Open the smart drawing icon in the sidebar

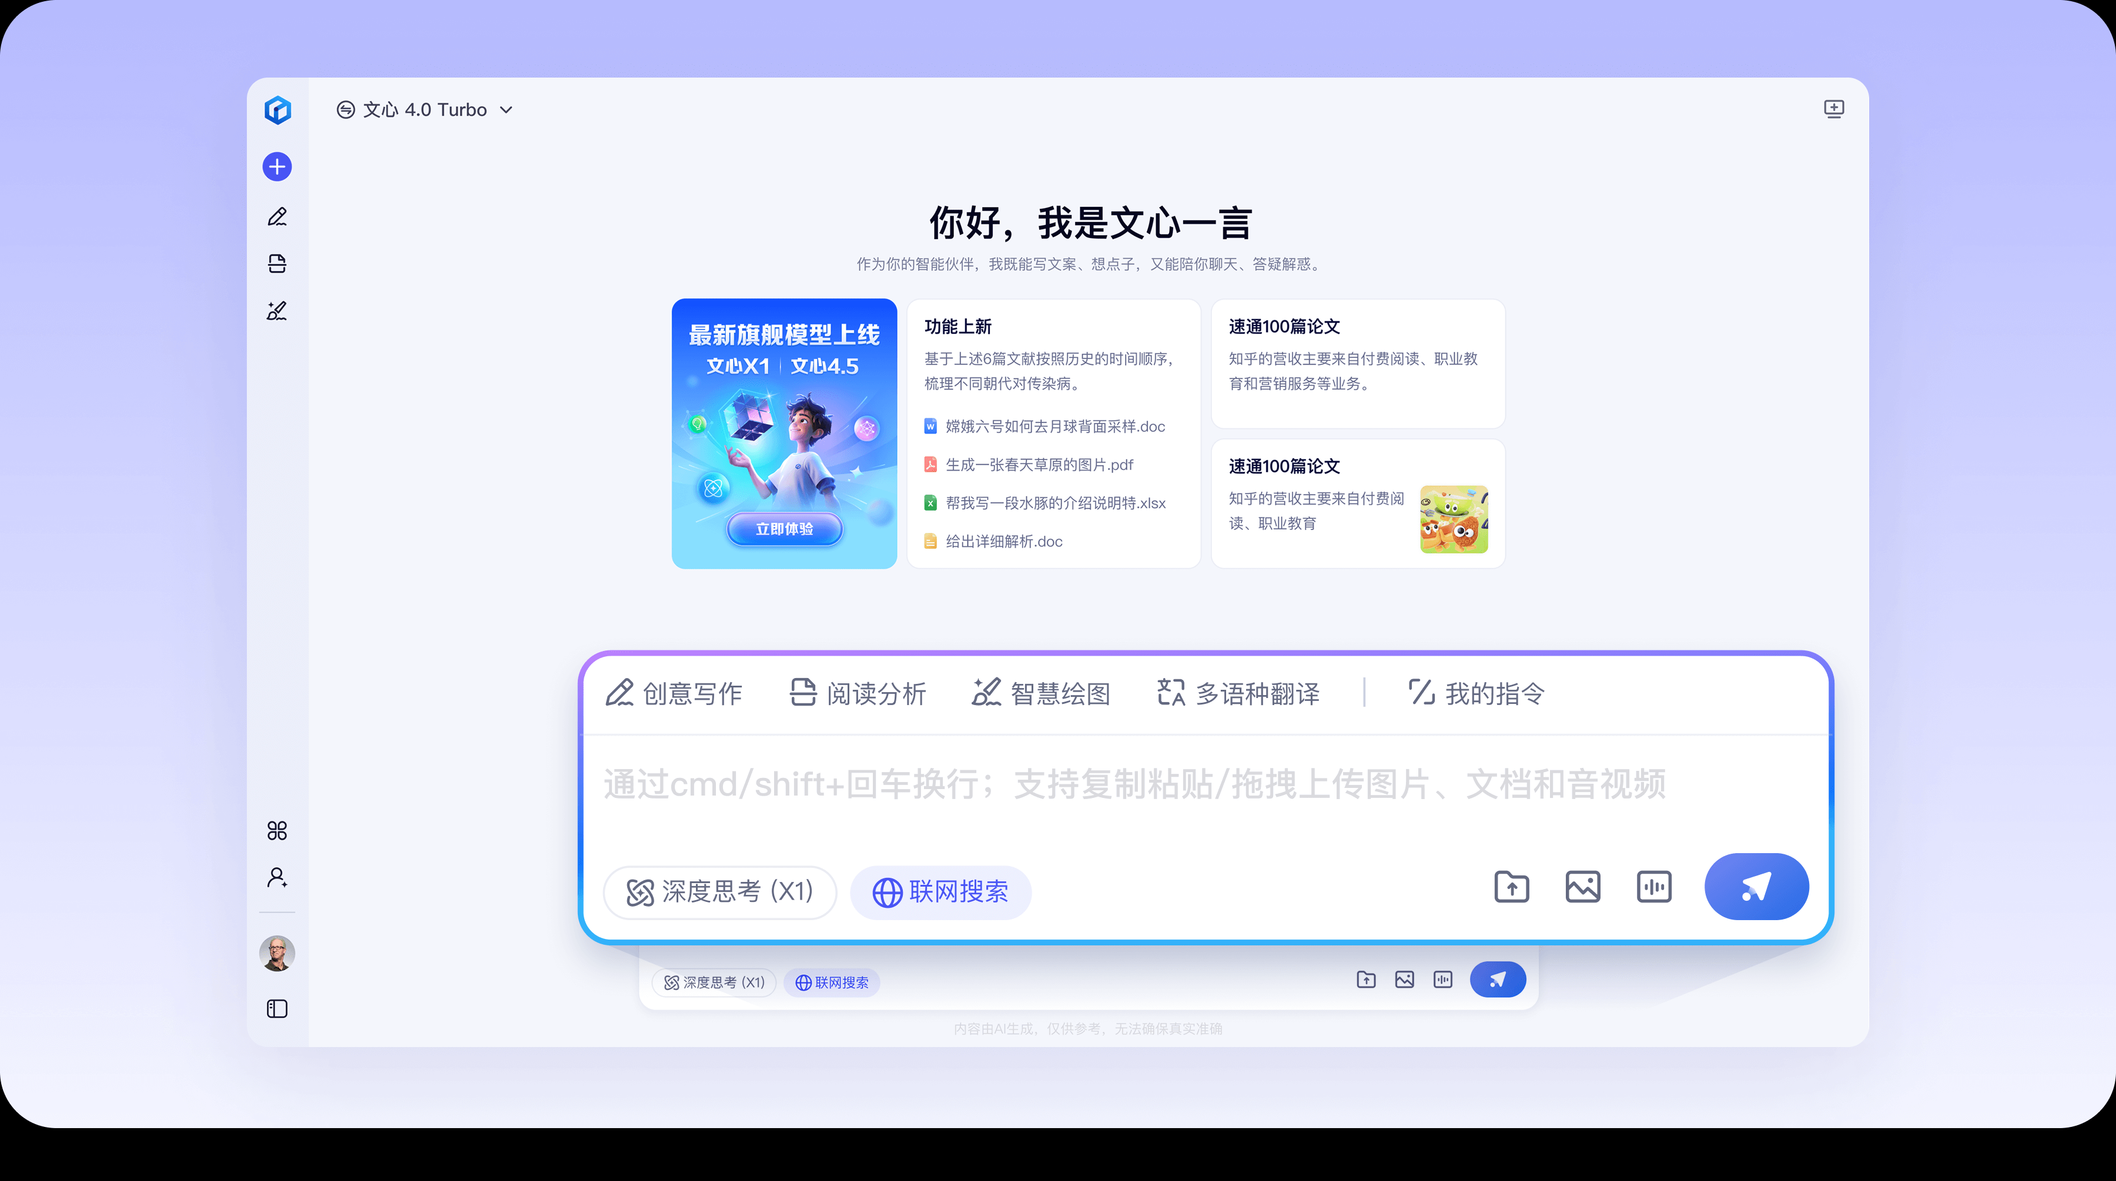277,310
